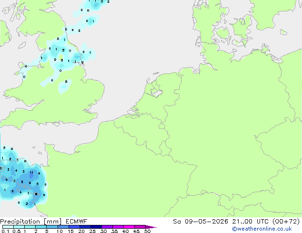Screen dimensions: 302x233
Task: Click the legend label '35'
Action: pos(114,231)
